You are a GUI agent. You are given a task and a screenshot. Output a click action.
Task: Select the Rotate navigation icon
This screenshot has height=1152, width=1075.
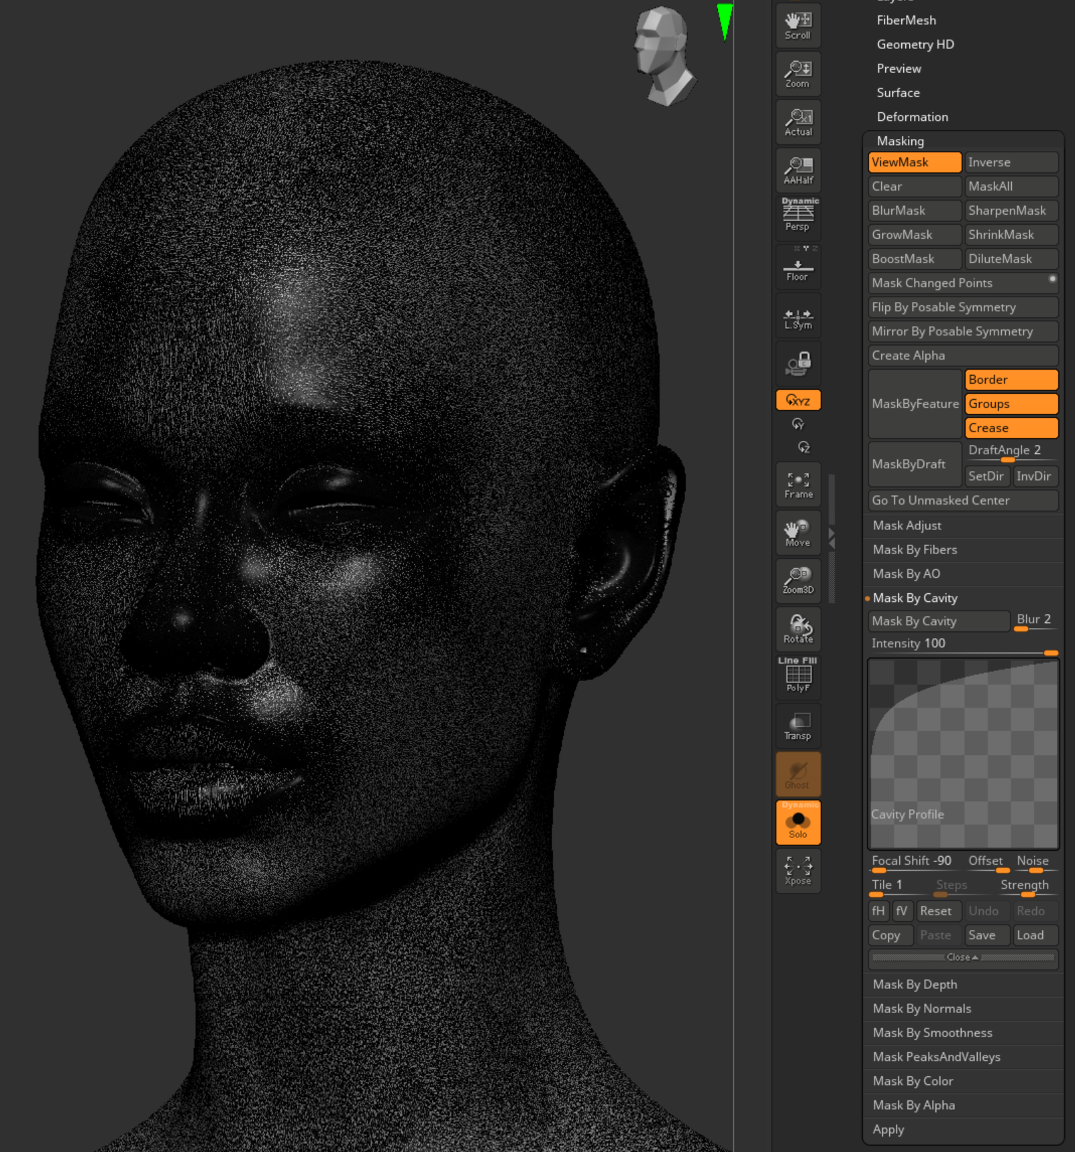pyautogui.click(x=798, y=629)
